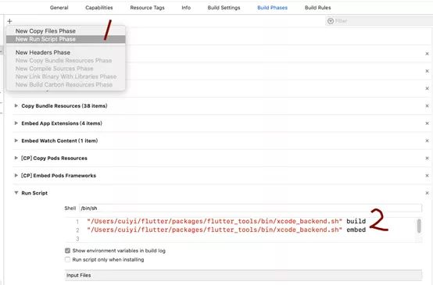Toggle Show environment variables in build log

click(67, 251)
